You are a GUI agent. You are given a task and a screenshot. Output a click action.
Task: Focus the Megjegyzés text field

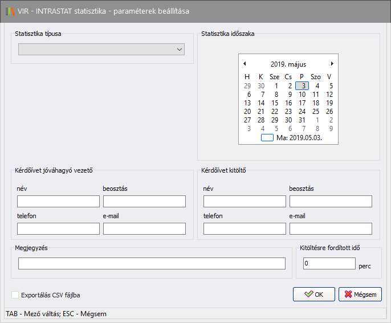pos(152,263)
